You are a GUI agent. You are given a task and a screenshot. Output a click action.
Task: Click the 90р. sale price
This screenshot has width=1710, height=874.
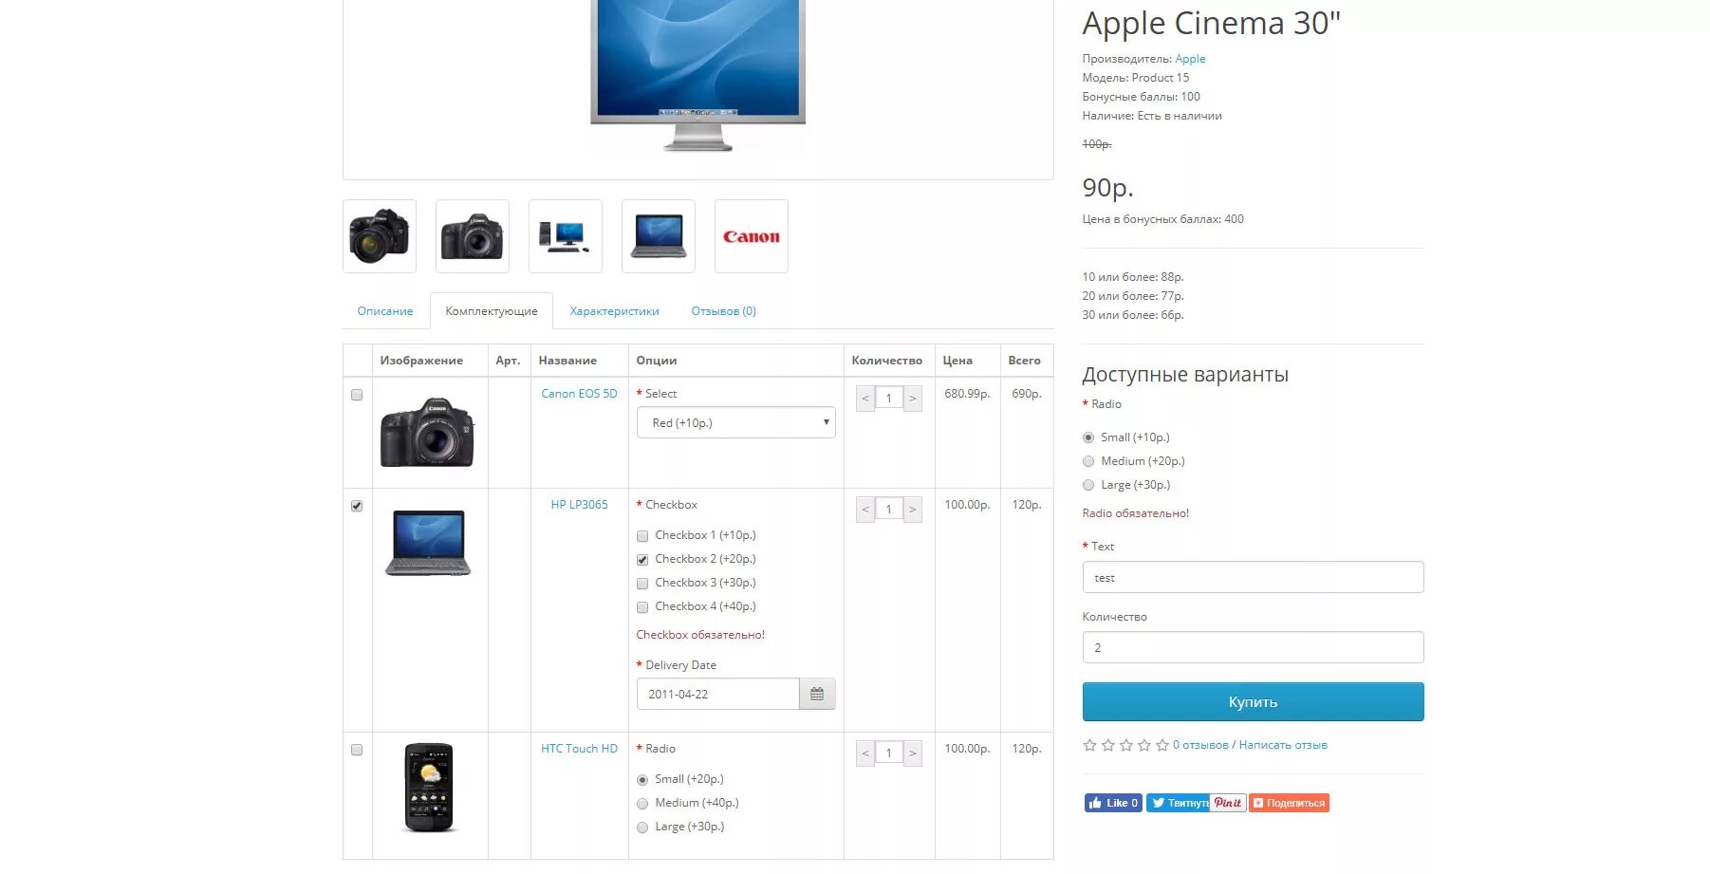coord(1107,188)
